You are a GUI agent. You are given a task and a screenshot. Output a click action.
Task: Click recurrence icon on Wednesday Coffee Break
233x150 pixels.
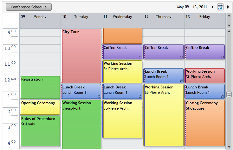coord(140,57)
